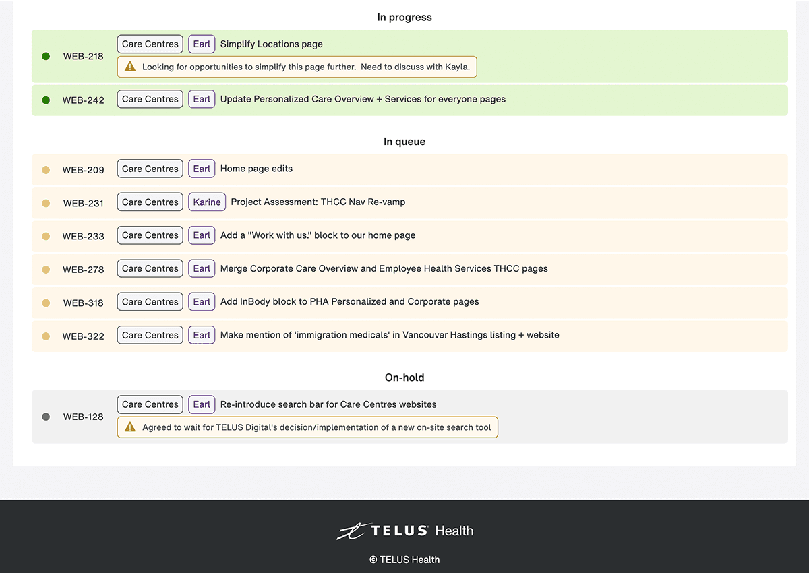Click the yellow status dot for WEB-278
809x573 pixels.
46,270
